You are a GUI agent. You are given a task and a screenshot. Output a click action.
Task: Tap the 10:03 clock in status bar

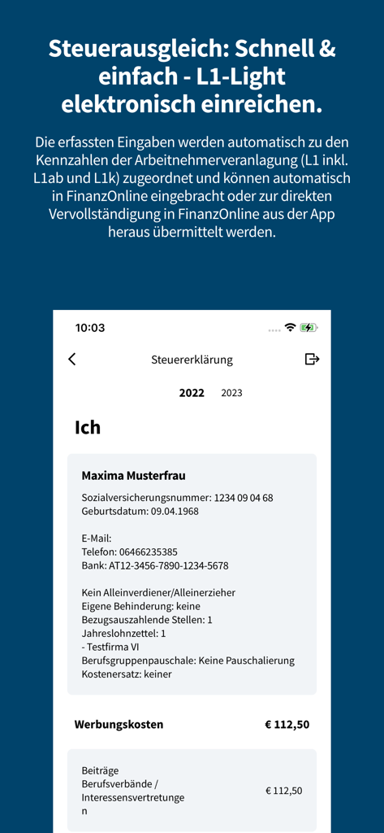[90, 328]
